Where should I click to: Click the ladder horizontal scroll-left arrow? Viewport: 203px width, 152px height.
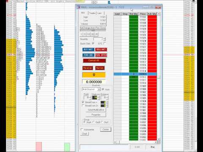(115, 142)
